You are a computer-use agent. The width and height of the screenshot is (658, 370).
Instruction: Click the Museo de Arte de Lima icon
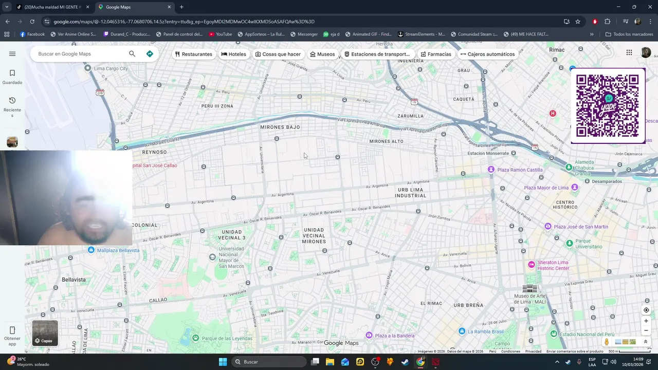(529, 288)
